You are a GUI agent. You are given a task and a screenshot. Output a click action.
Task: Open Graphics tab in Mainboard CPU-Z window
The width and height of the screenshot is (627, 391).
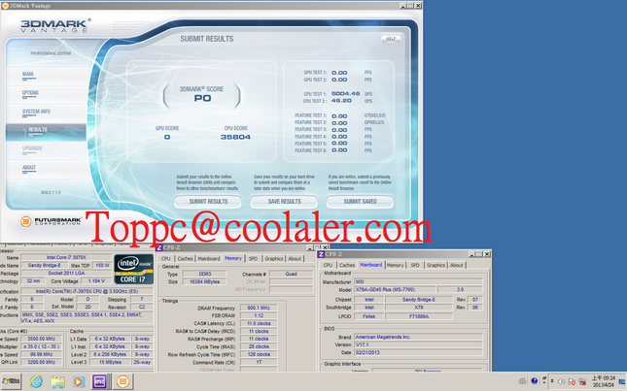pos(435,265)
